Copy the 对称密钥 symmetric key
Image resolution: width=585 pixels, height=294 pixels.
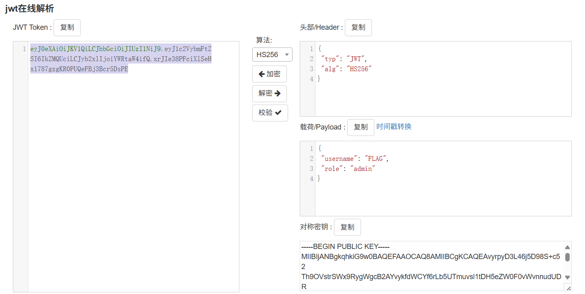pos(347,227)
